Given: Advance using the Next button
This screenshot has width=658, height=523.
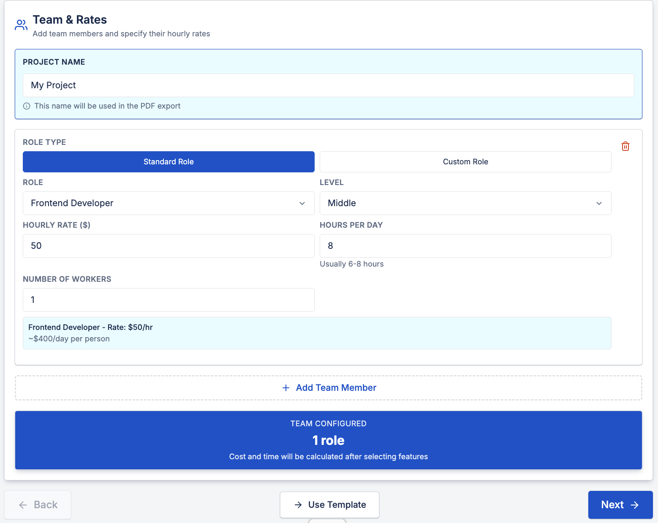Looking at the screenshot, I should [620, 504].
